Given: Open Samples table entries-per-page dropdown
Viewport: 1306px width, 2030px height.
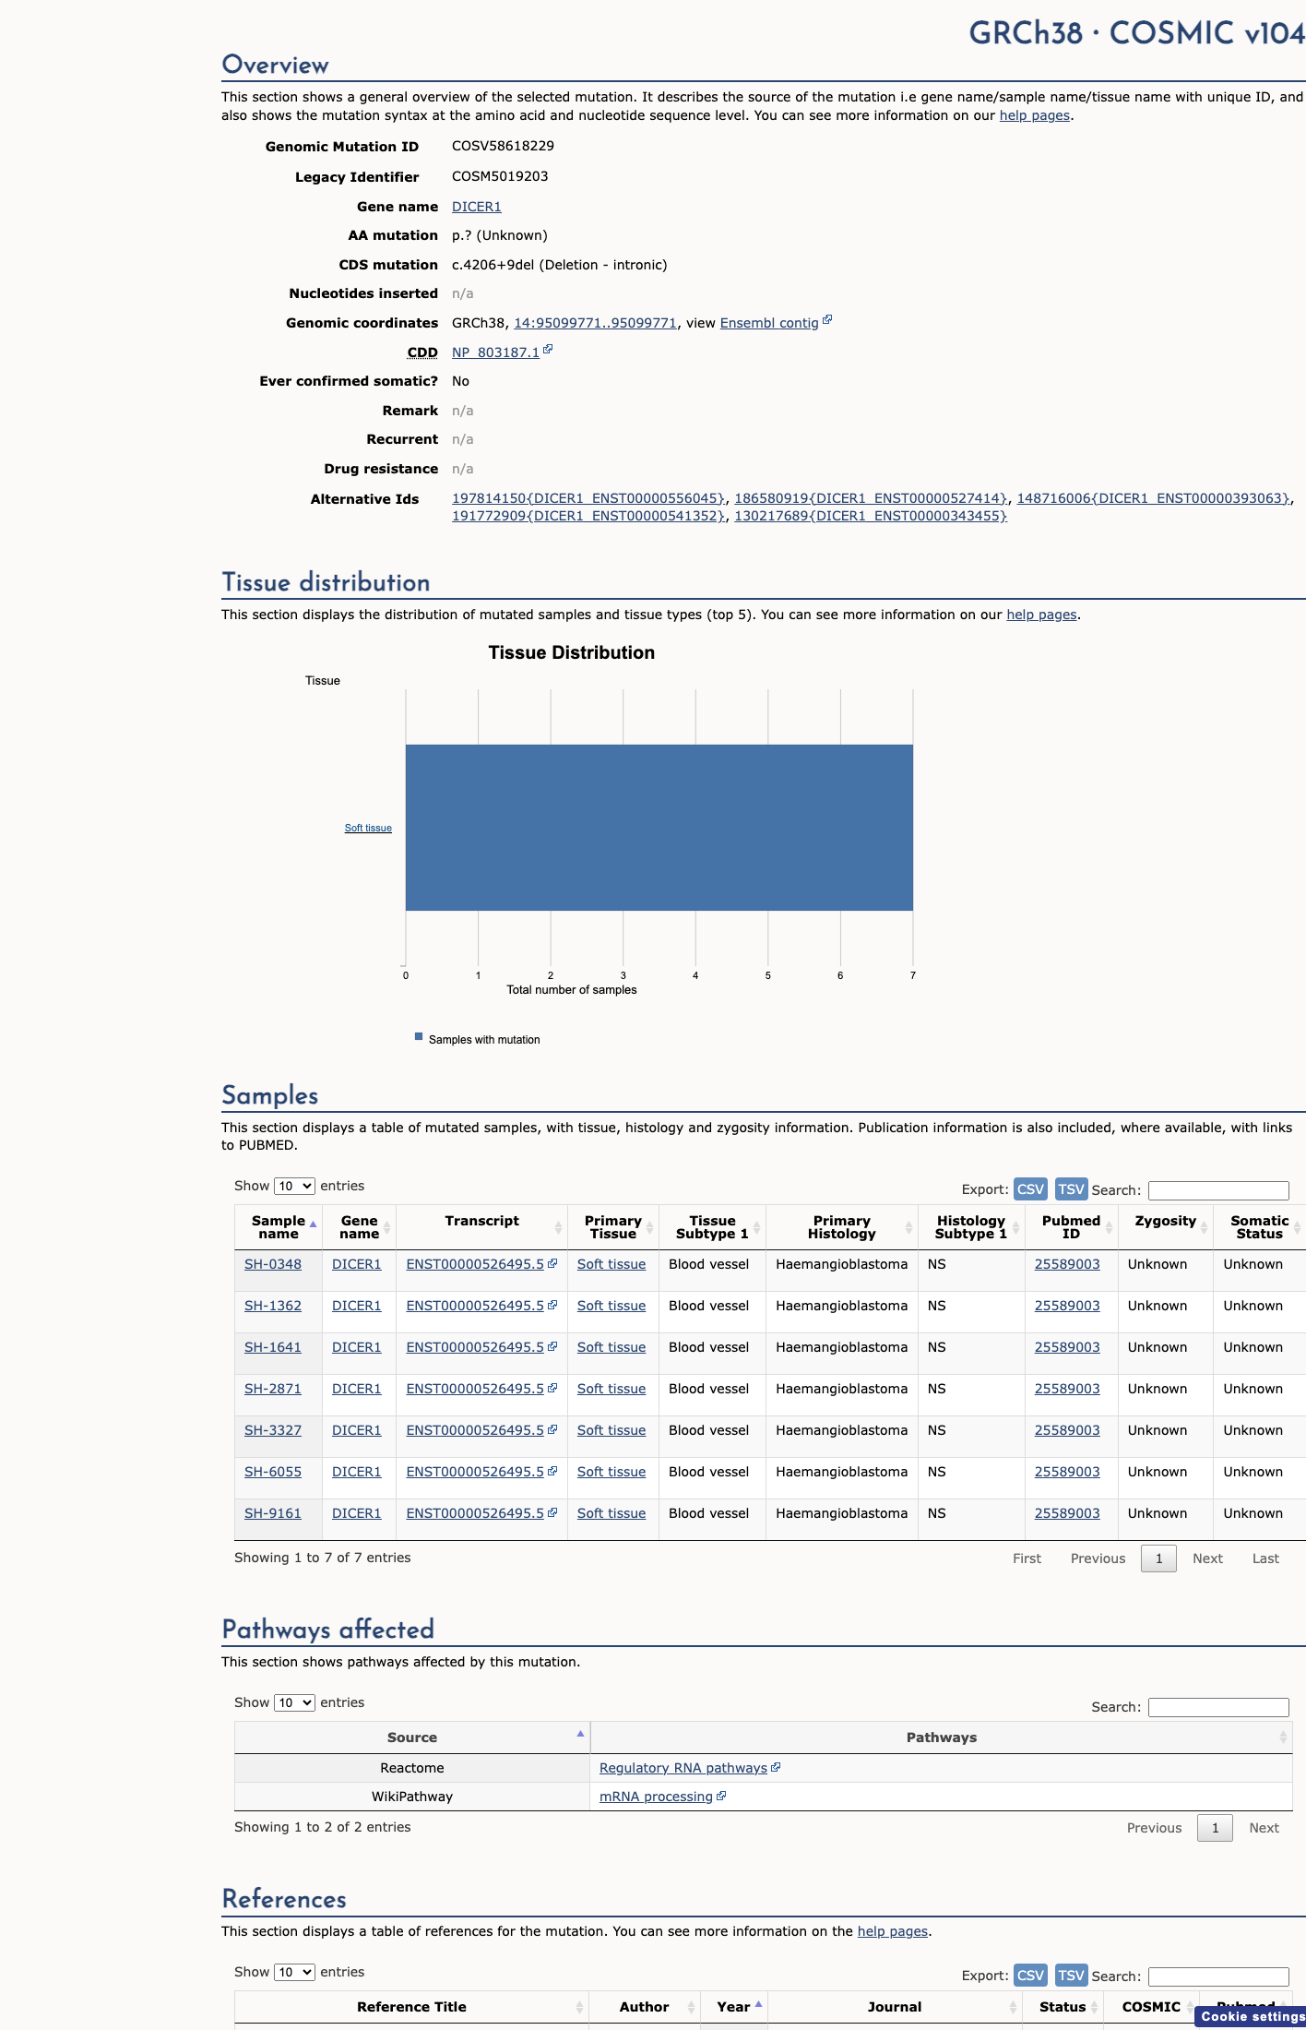Looking at the screenshot, I should [294, 1187].
